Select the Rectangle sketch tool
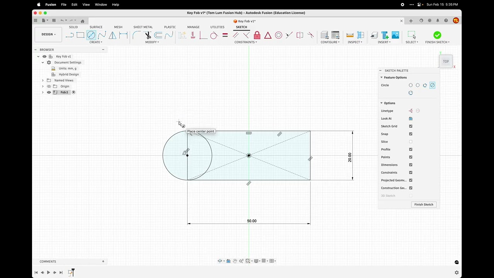This screenshot has width=494, height=278. pos(80,35)
